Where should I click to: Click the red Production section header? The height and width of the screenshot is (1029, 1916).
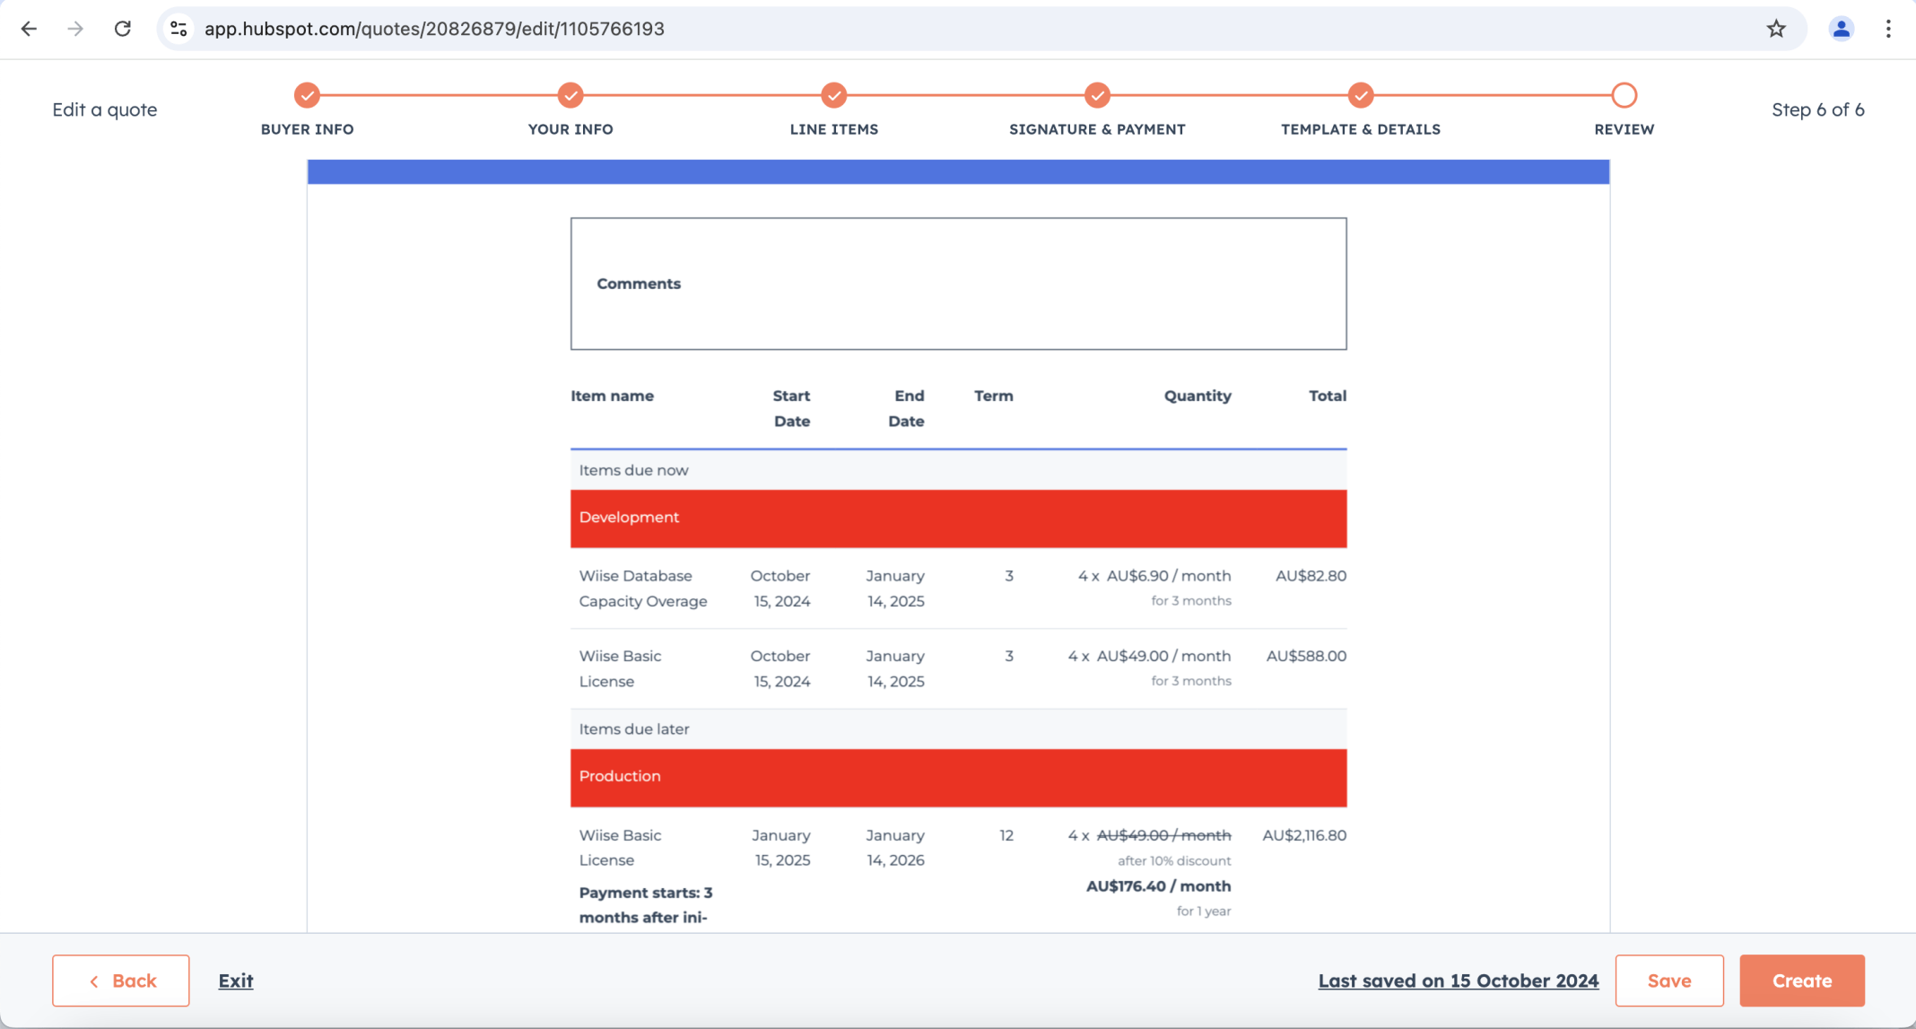pos(959,778)
